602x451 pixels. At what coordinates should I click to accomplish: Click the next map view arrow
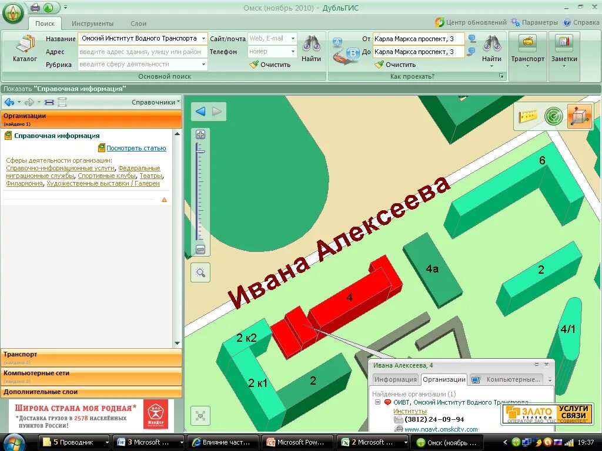coord(217,112)
